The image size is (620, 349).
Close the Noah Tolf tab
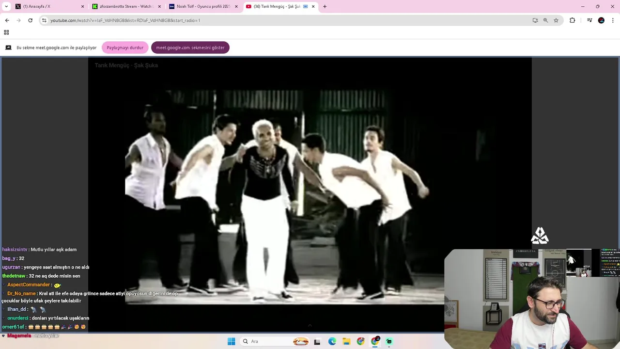point(236,6)
